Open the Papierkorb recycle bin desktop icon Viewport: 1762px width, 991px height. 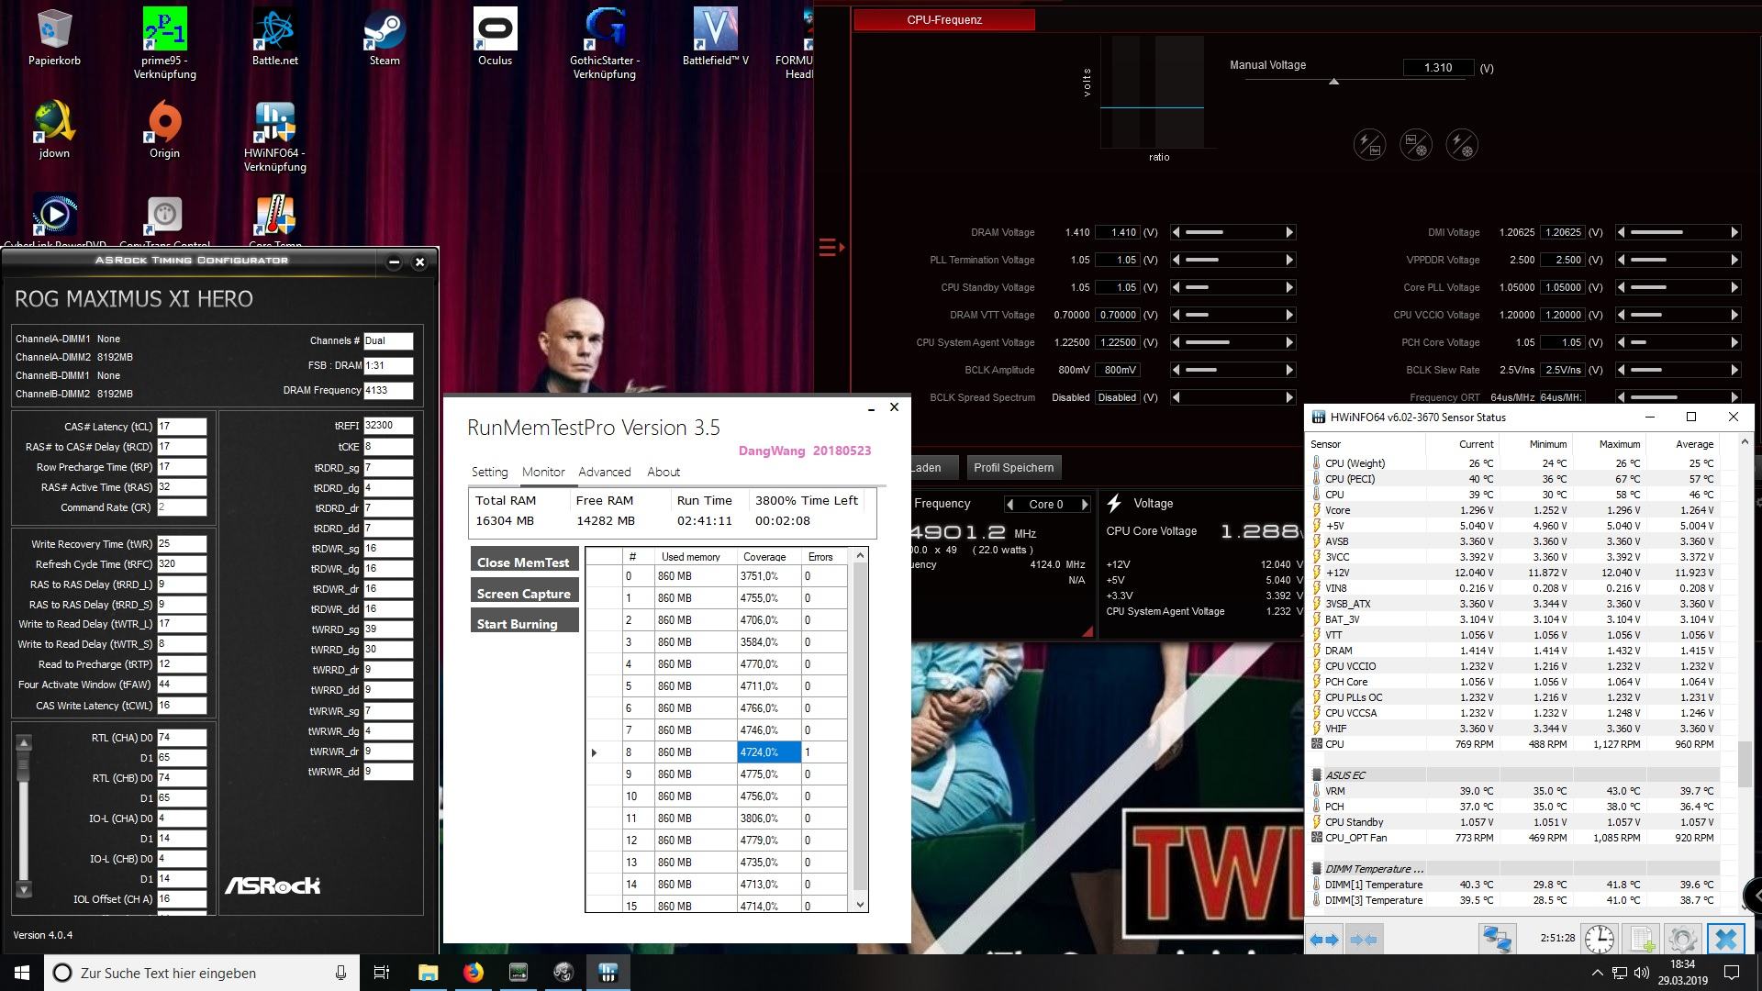pyautogui.click(x=54, y=38)
